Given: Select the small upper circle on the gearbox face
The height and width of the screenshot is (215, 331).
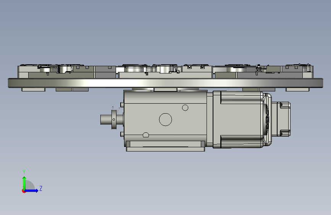Looking at the screenshot, I should (x=185, y=108).
